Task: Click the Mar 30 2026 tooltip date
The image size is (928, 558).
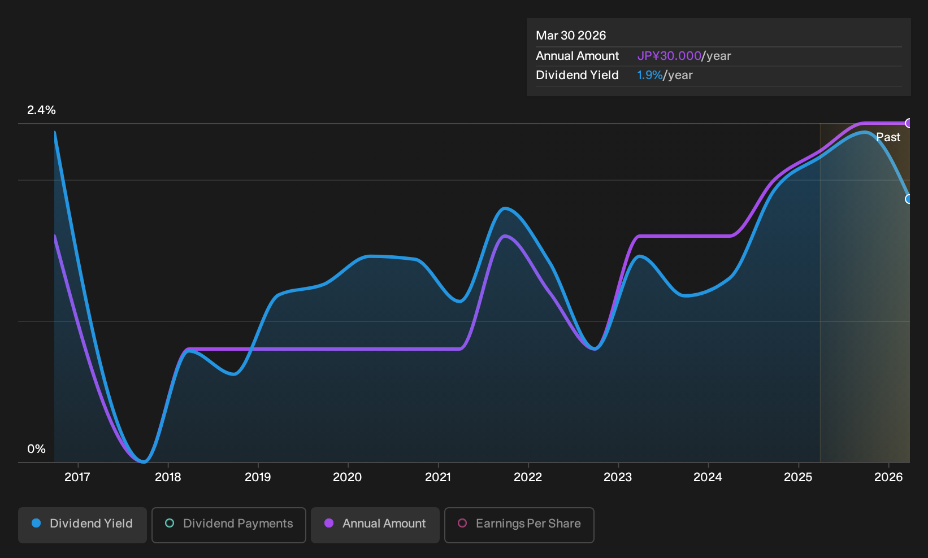Action: coord(571,36)
